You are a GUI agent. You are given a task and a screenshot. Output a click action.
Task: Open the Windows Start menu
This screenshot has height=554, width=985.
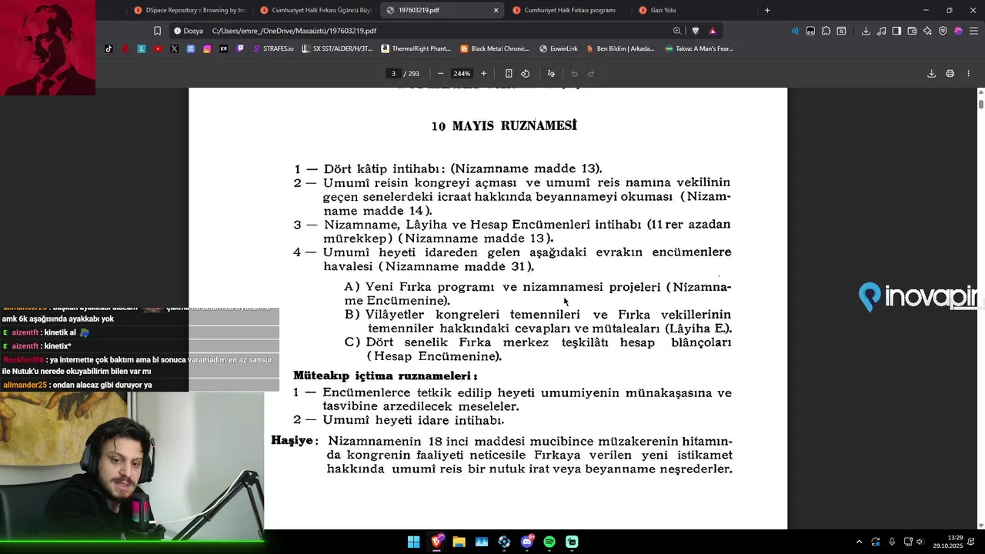414,542
